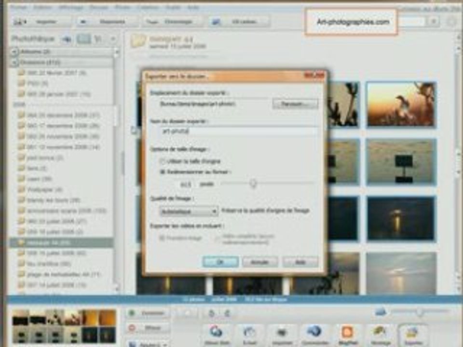Select 'Première image' video option
463x347 pixels.
click(162, 238)
